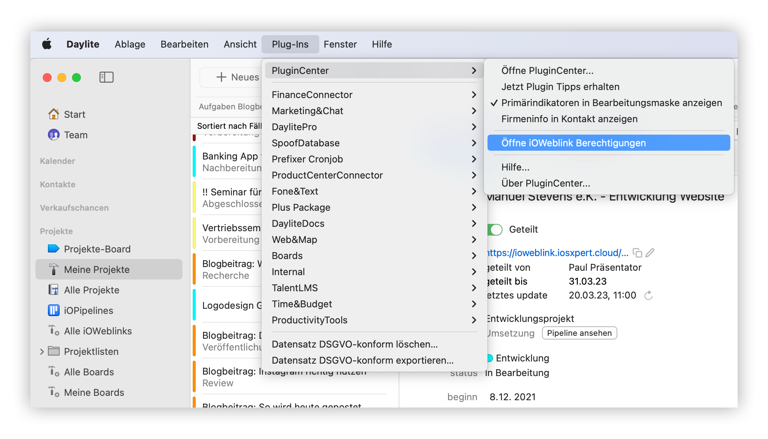Select Öffne iOWeblink Berechtigungen

[x=609, y=143]
